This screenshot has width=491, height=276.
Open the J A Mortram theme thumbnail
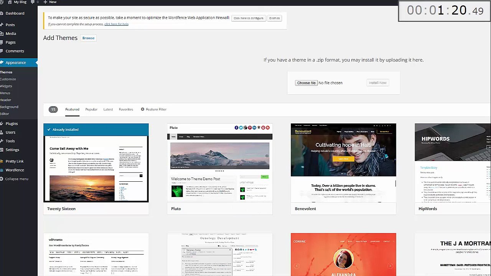tap(453, 255)
